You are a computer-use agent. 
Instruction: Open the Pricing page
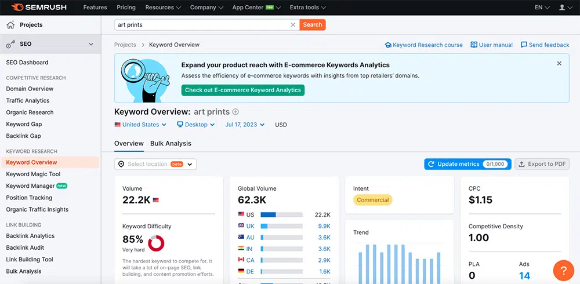[x=126, y=8]
